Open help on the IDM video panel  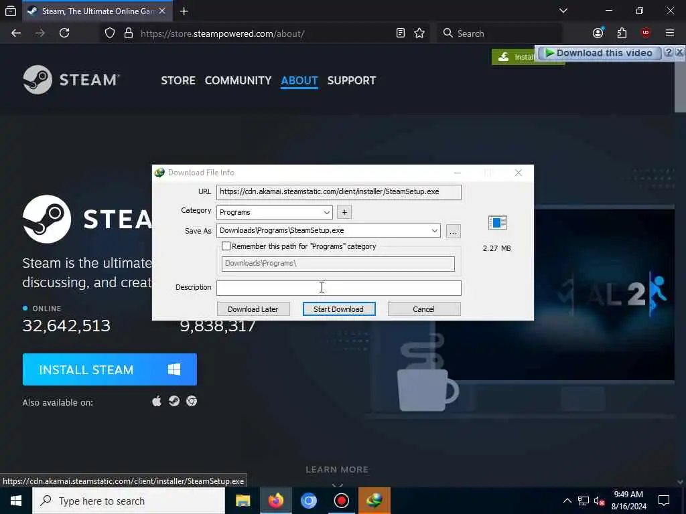[668, 52]
